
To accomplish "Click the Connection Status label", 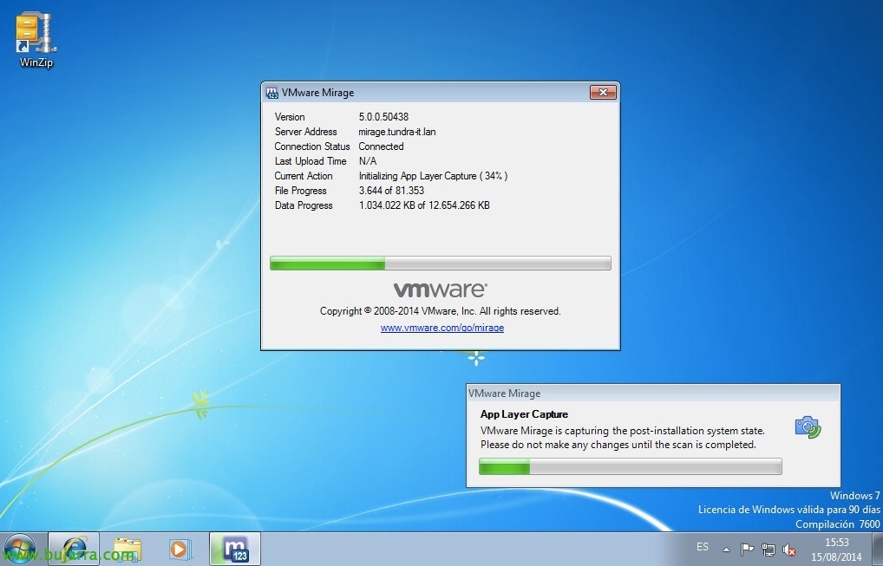I will (x=312, y=146).
